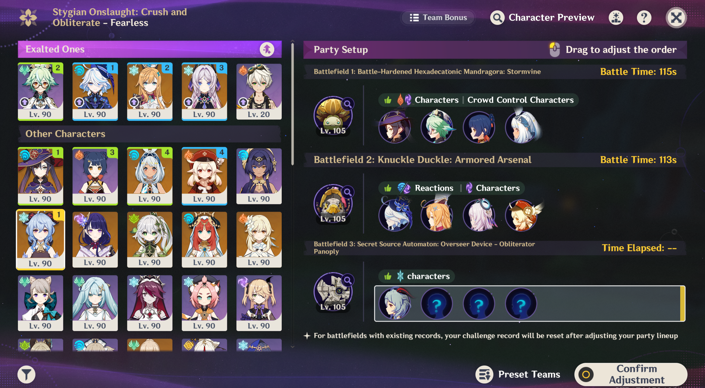
Task: Select the second empty slot in Battlefield 3
Action: pos(479,304)
